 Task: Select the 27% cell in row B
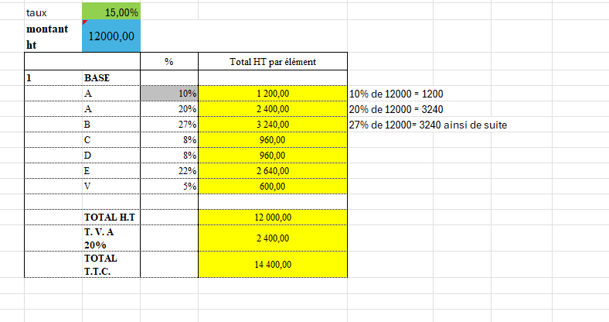[169, 124]
